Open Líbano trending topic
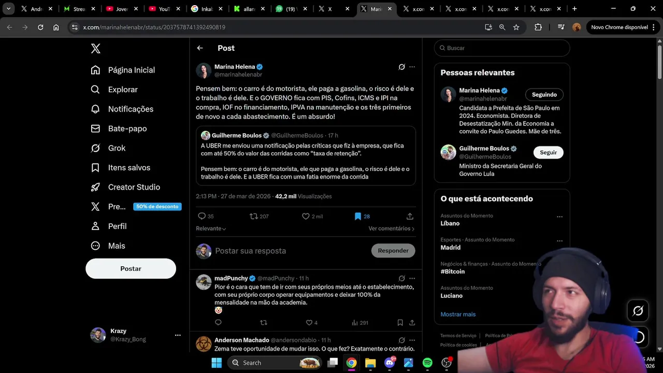 pos(450,223)
